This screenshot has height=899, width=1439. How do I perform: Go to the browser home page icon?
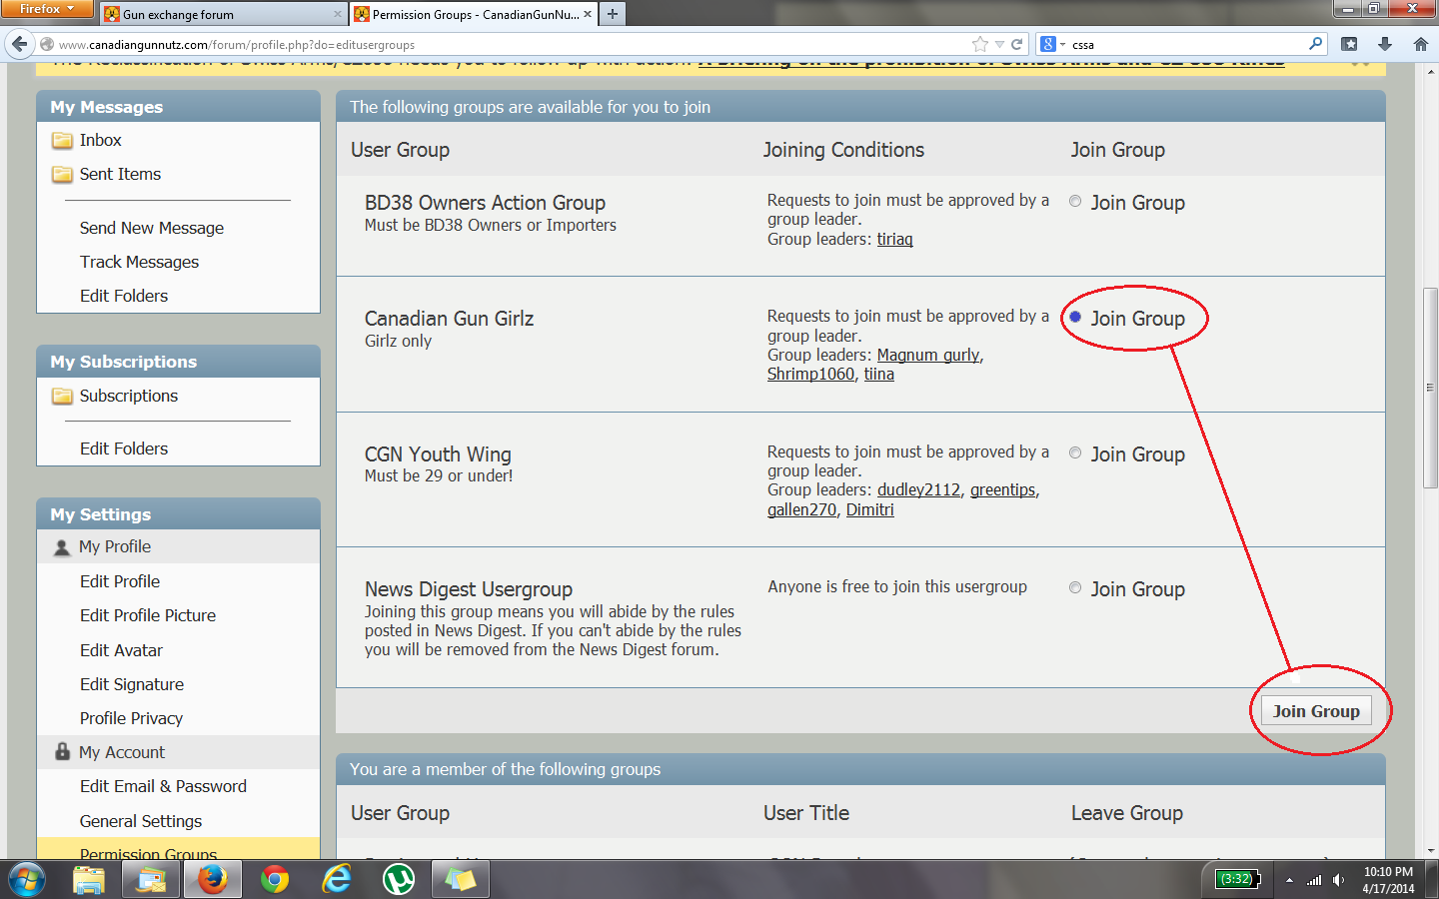pyautogui.click(x=1420, y=44)
